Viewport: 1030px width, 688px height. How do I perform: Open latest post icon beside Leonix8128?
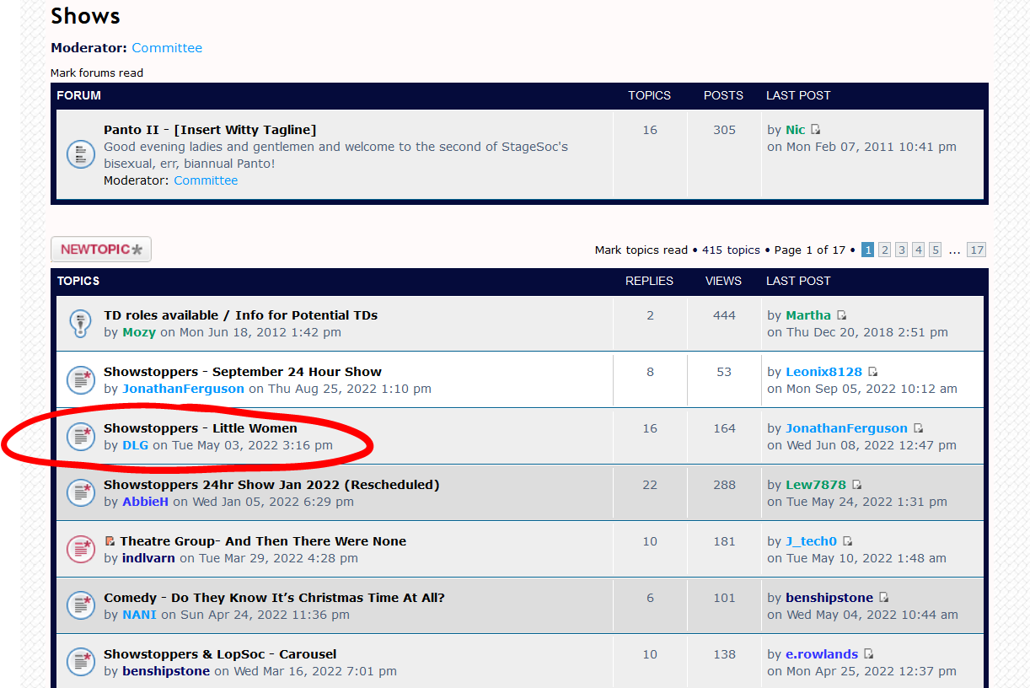(872, 372)
